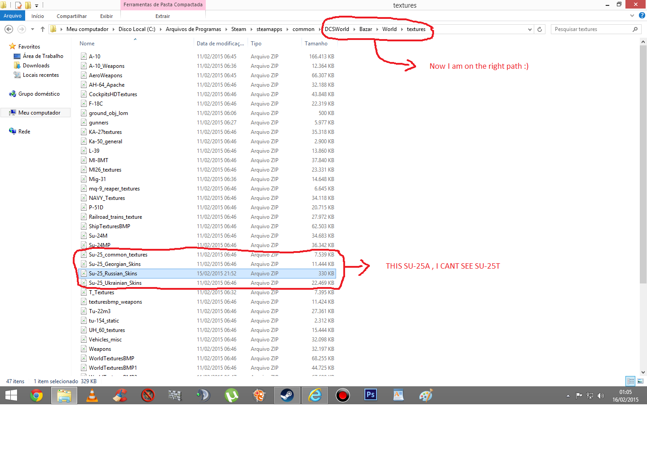Click the Weapons zip file icon
647x460 pixels.
pyautogui.click(x=84, y=349)
